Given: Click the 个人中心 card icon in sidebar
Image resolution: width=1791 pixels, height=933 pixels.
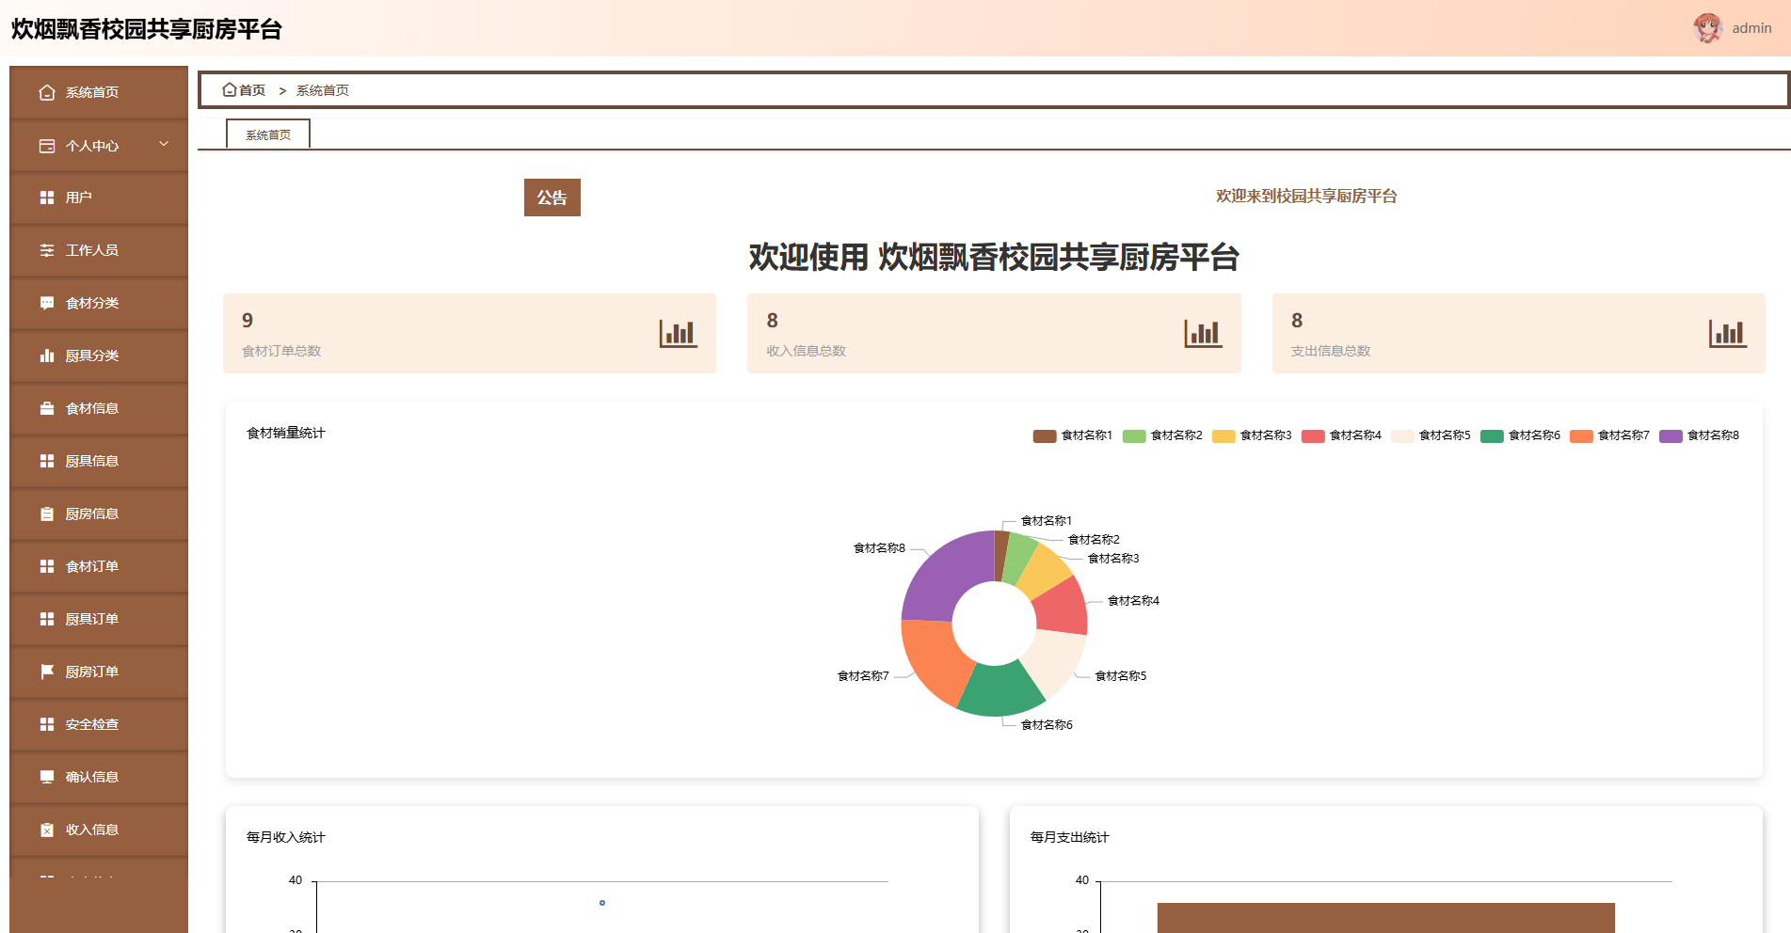Looking at the screenshot, I should click(x=47, y=146).
